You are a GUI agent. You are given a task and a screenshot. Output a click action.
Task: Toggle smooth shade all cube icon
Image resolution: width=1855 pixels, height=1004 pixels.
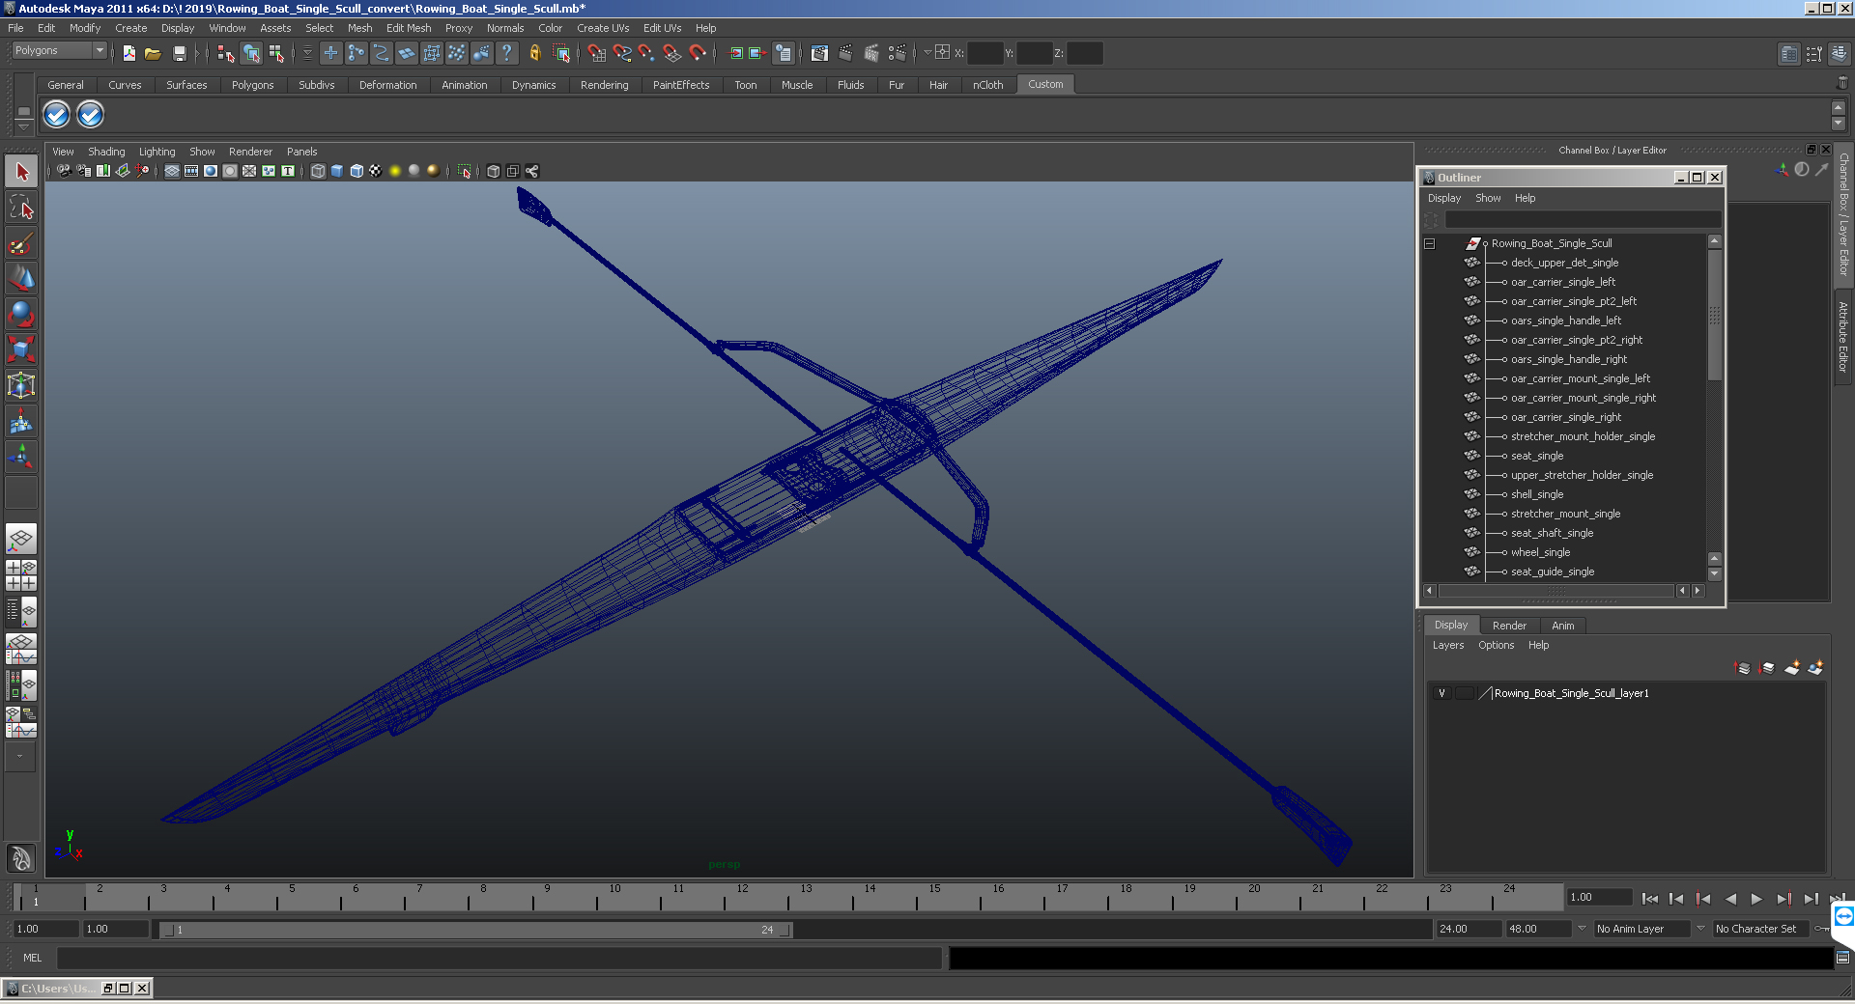tap(337, 171)
